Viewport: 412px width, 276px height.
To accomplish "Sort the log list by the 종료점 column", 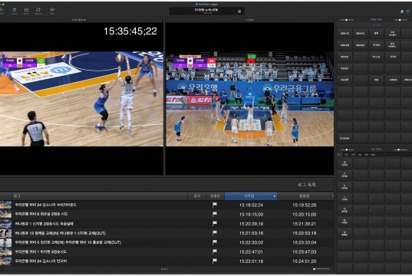I will (305, 196).
